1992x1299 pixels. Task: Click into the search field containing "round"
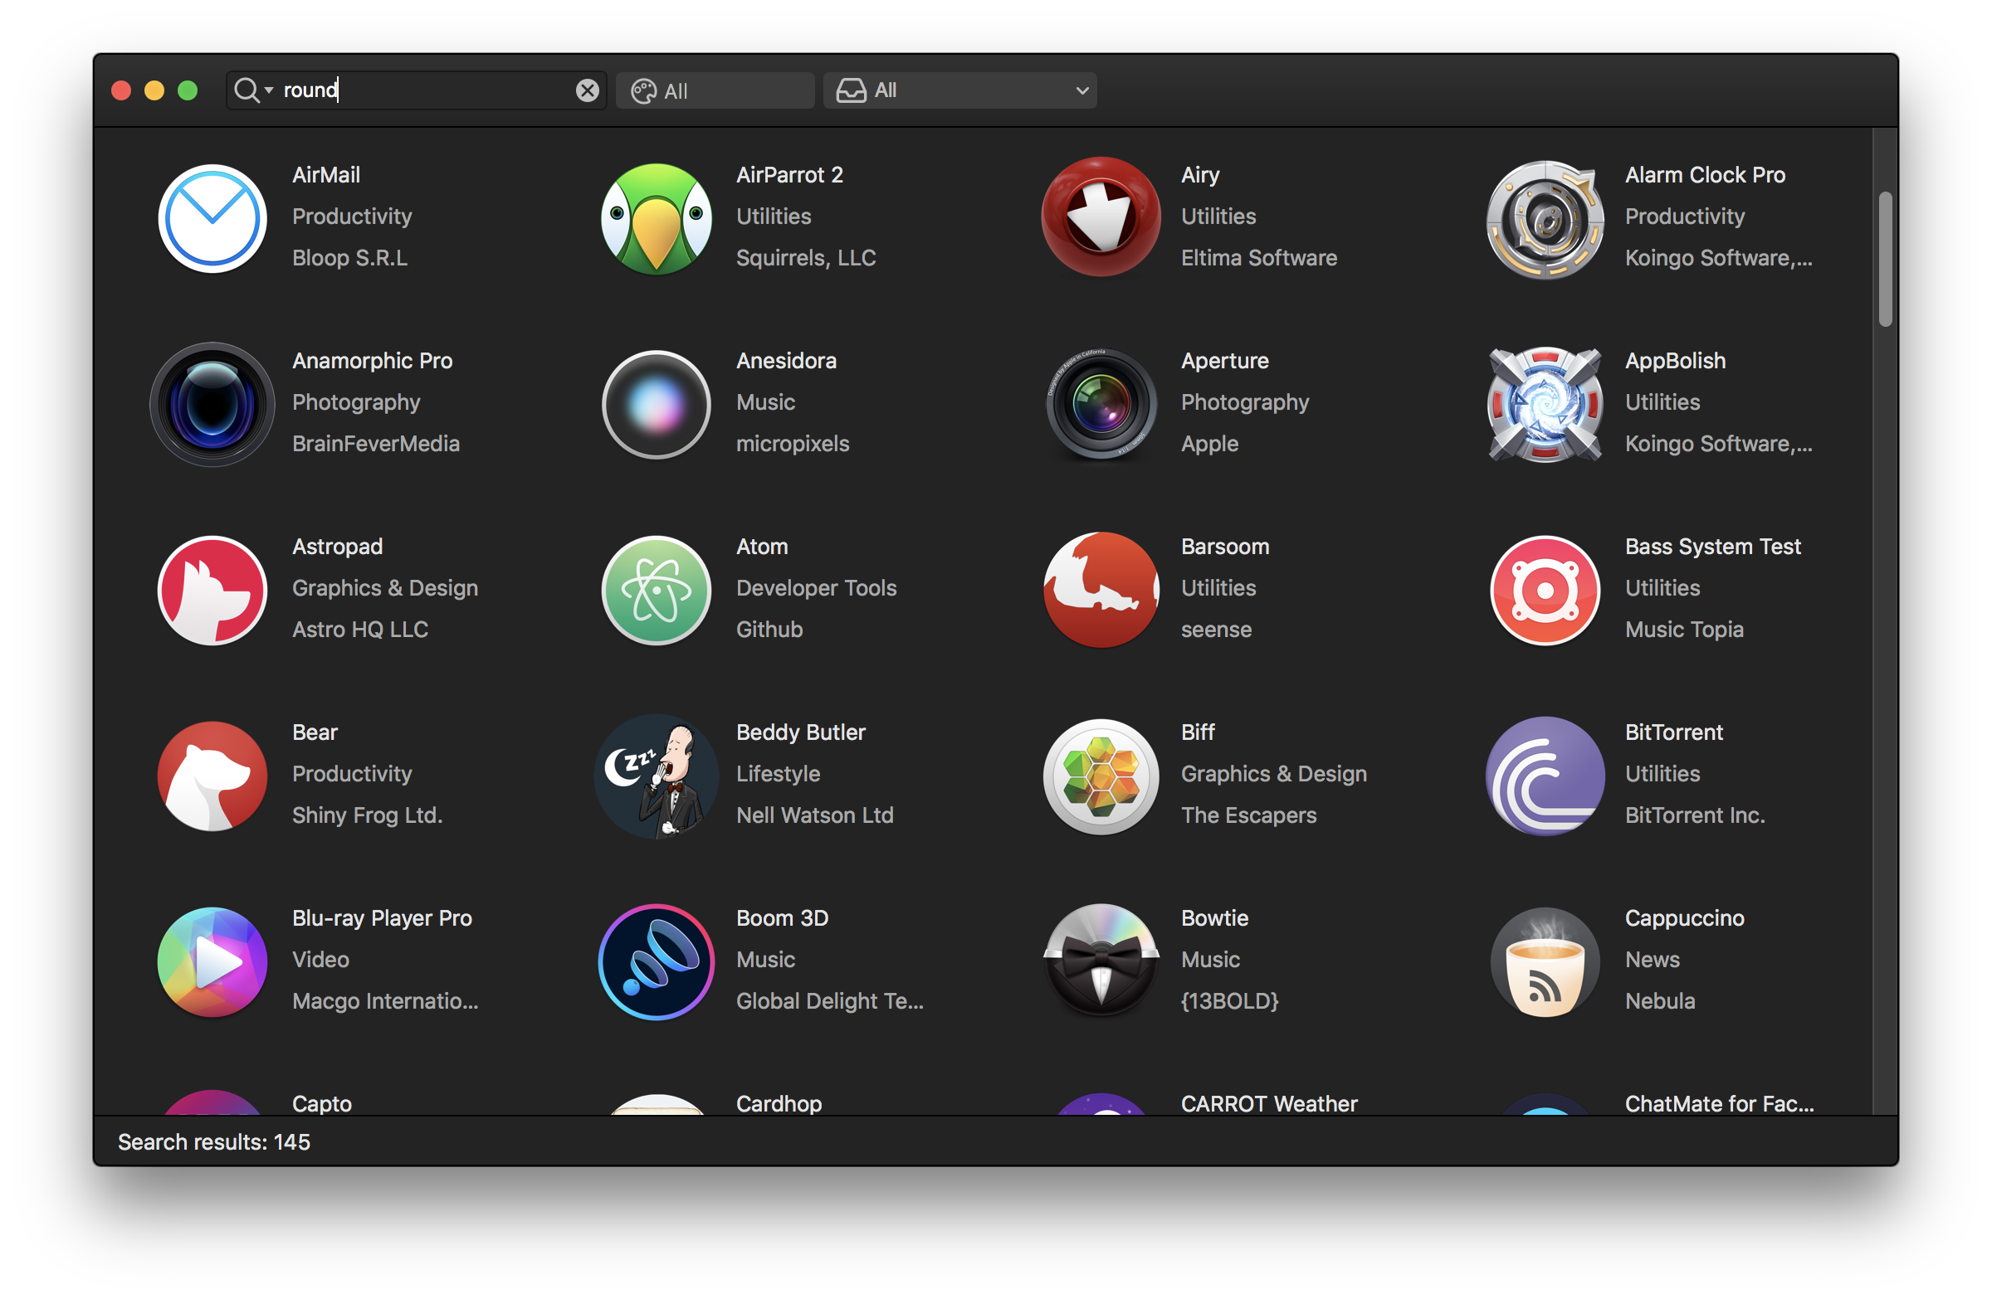(x=416, y=90)
